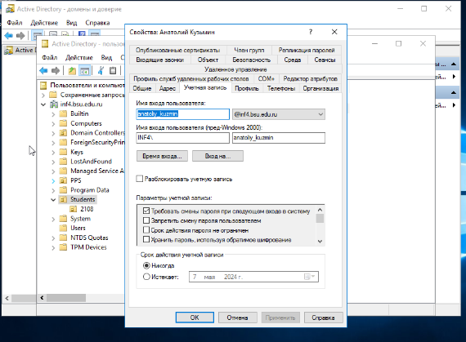Image resolution: width=466 pixels, height=342 pixels.
Task: Select Domain Controllers organizational unit
Action: point(97,133)
